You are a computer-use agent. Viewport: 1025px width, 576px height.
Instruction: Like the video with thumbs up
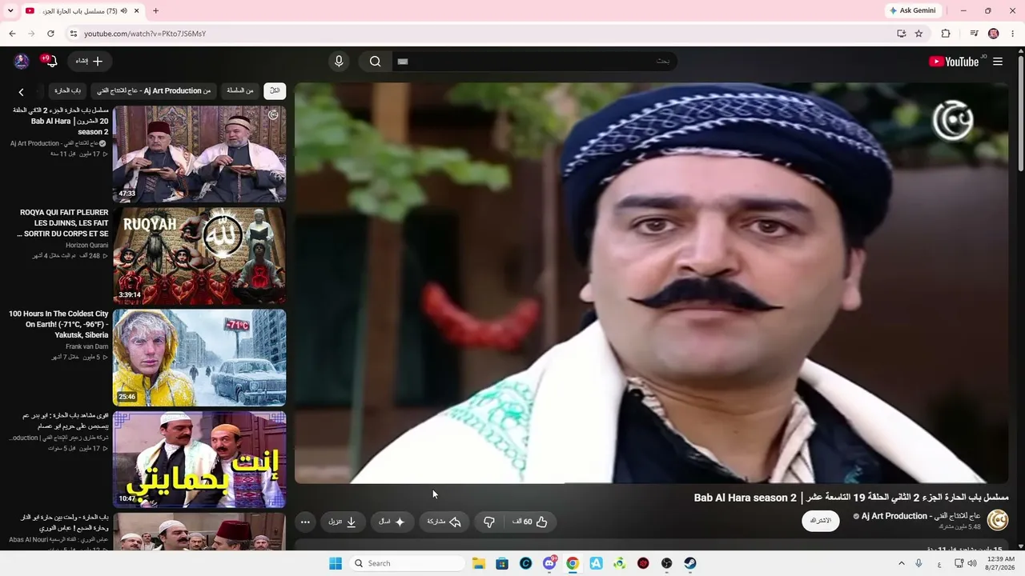[530, 522]
